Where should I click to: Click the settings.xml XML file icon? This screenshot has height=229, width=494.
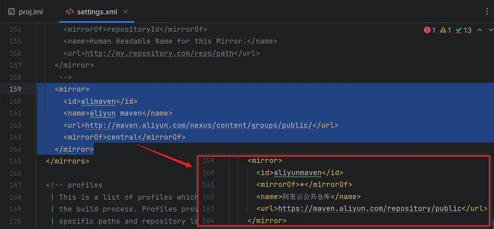(x=70, y=12)
